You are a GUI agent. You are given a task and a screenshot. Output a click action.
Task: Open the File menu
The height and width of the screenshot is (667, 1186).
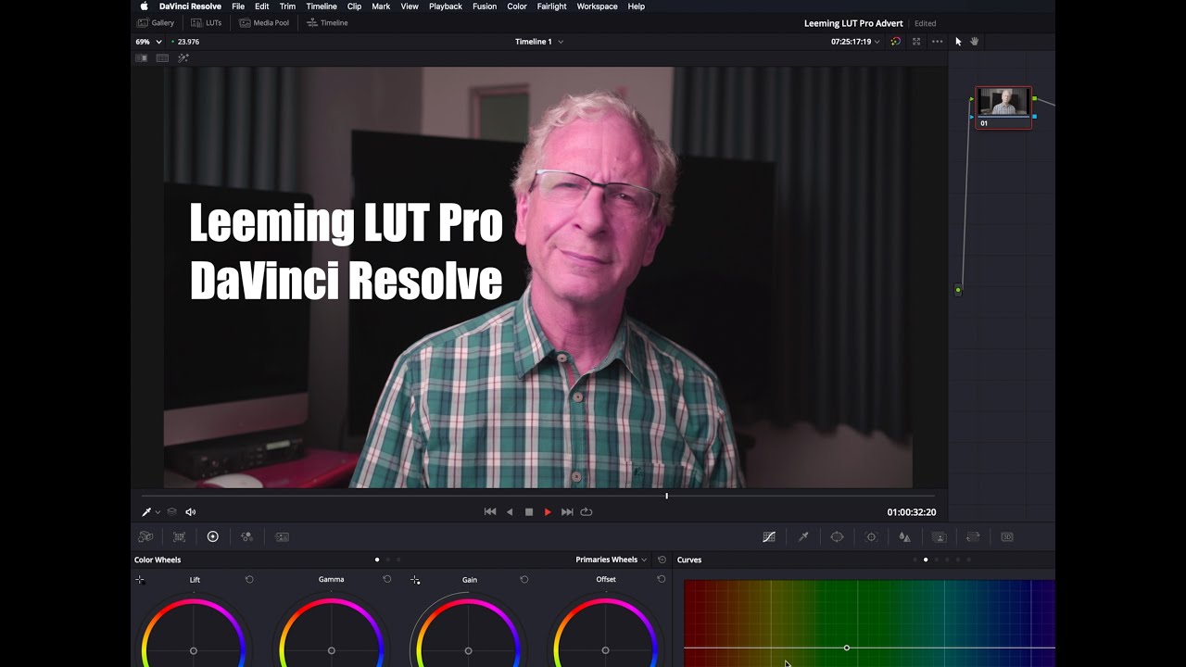238,6
